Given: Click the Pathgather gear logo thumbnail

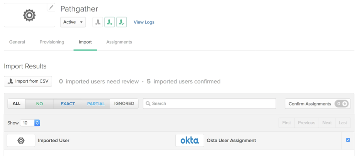Looking at the screenshot, I should point(29,15).
